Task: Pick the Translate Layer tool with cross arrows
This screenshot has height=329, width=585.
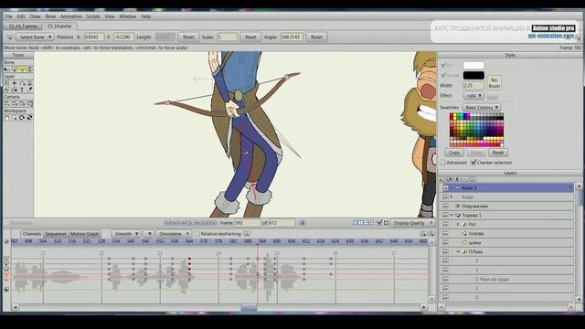Action: (15, 83)
